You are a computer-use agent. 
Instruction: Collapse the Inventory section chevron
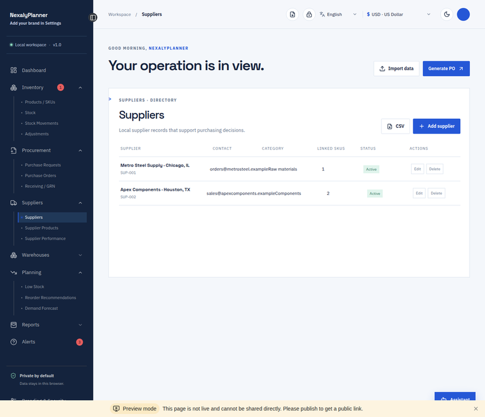[x=80, y=88]
